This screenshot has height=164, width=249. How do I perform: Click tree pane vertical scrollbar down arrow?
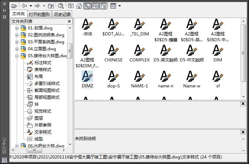pos(70,144)
